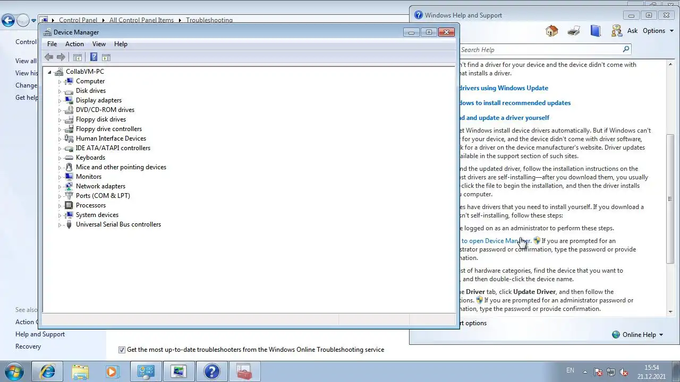680x382 pixels.
Task: Toggle Show/Hide Console Tree toolbar icon
Action: 78,57
